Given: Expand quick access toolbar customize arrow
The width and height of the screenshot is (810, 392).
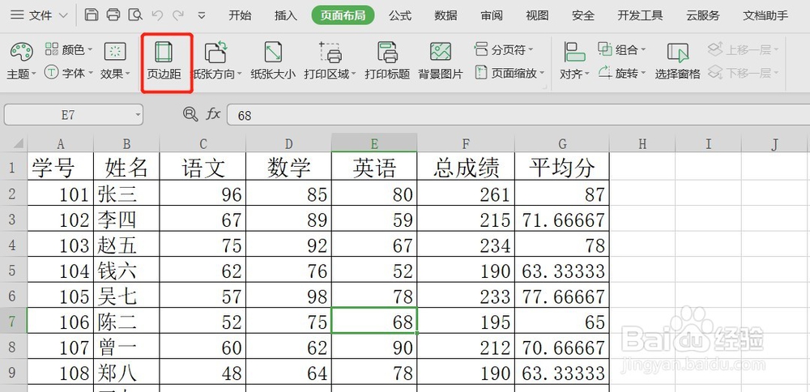Looking at the screenshot, I should click(x=202, y=15).
